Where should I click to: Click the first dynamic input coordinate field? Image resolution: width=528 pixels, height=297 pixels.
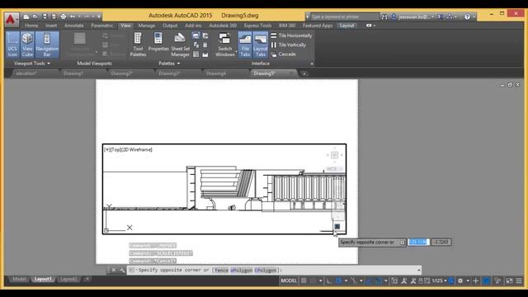click(x=418, y=242)
